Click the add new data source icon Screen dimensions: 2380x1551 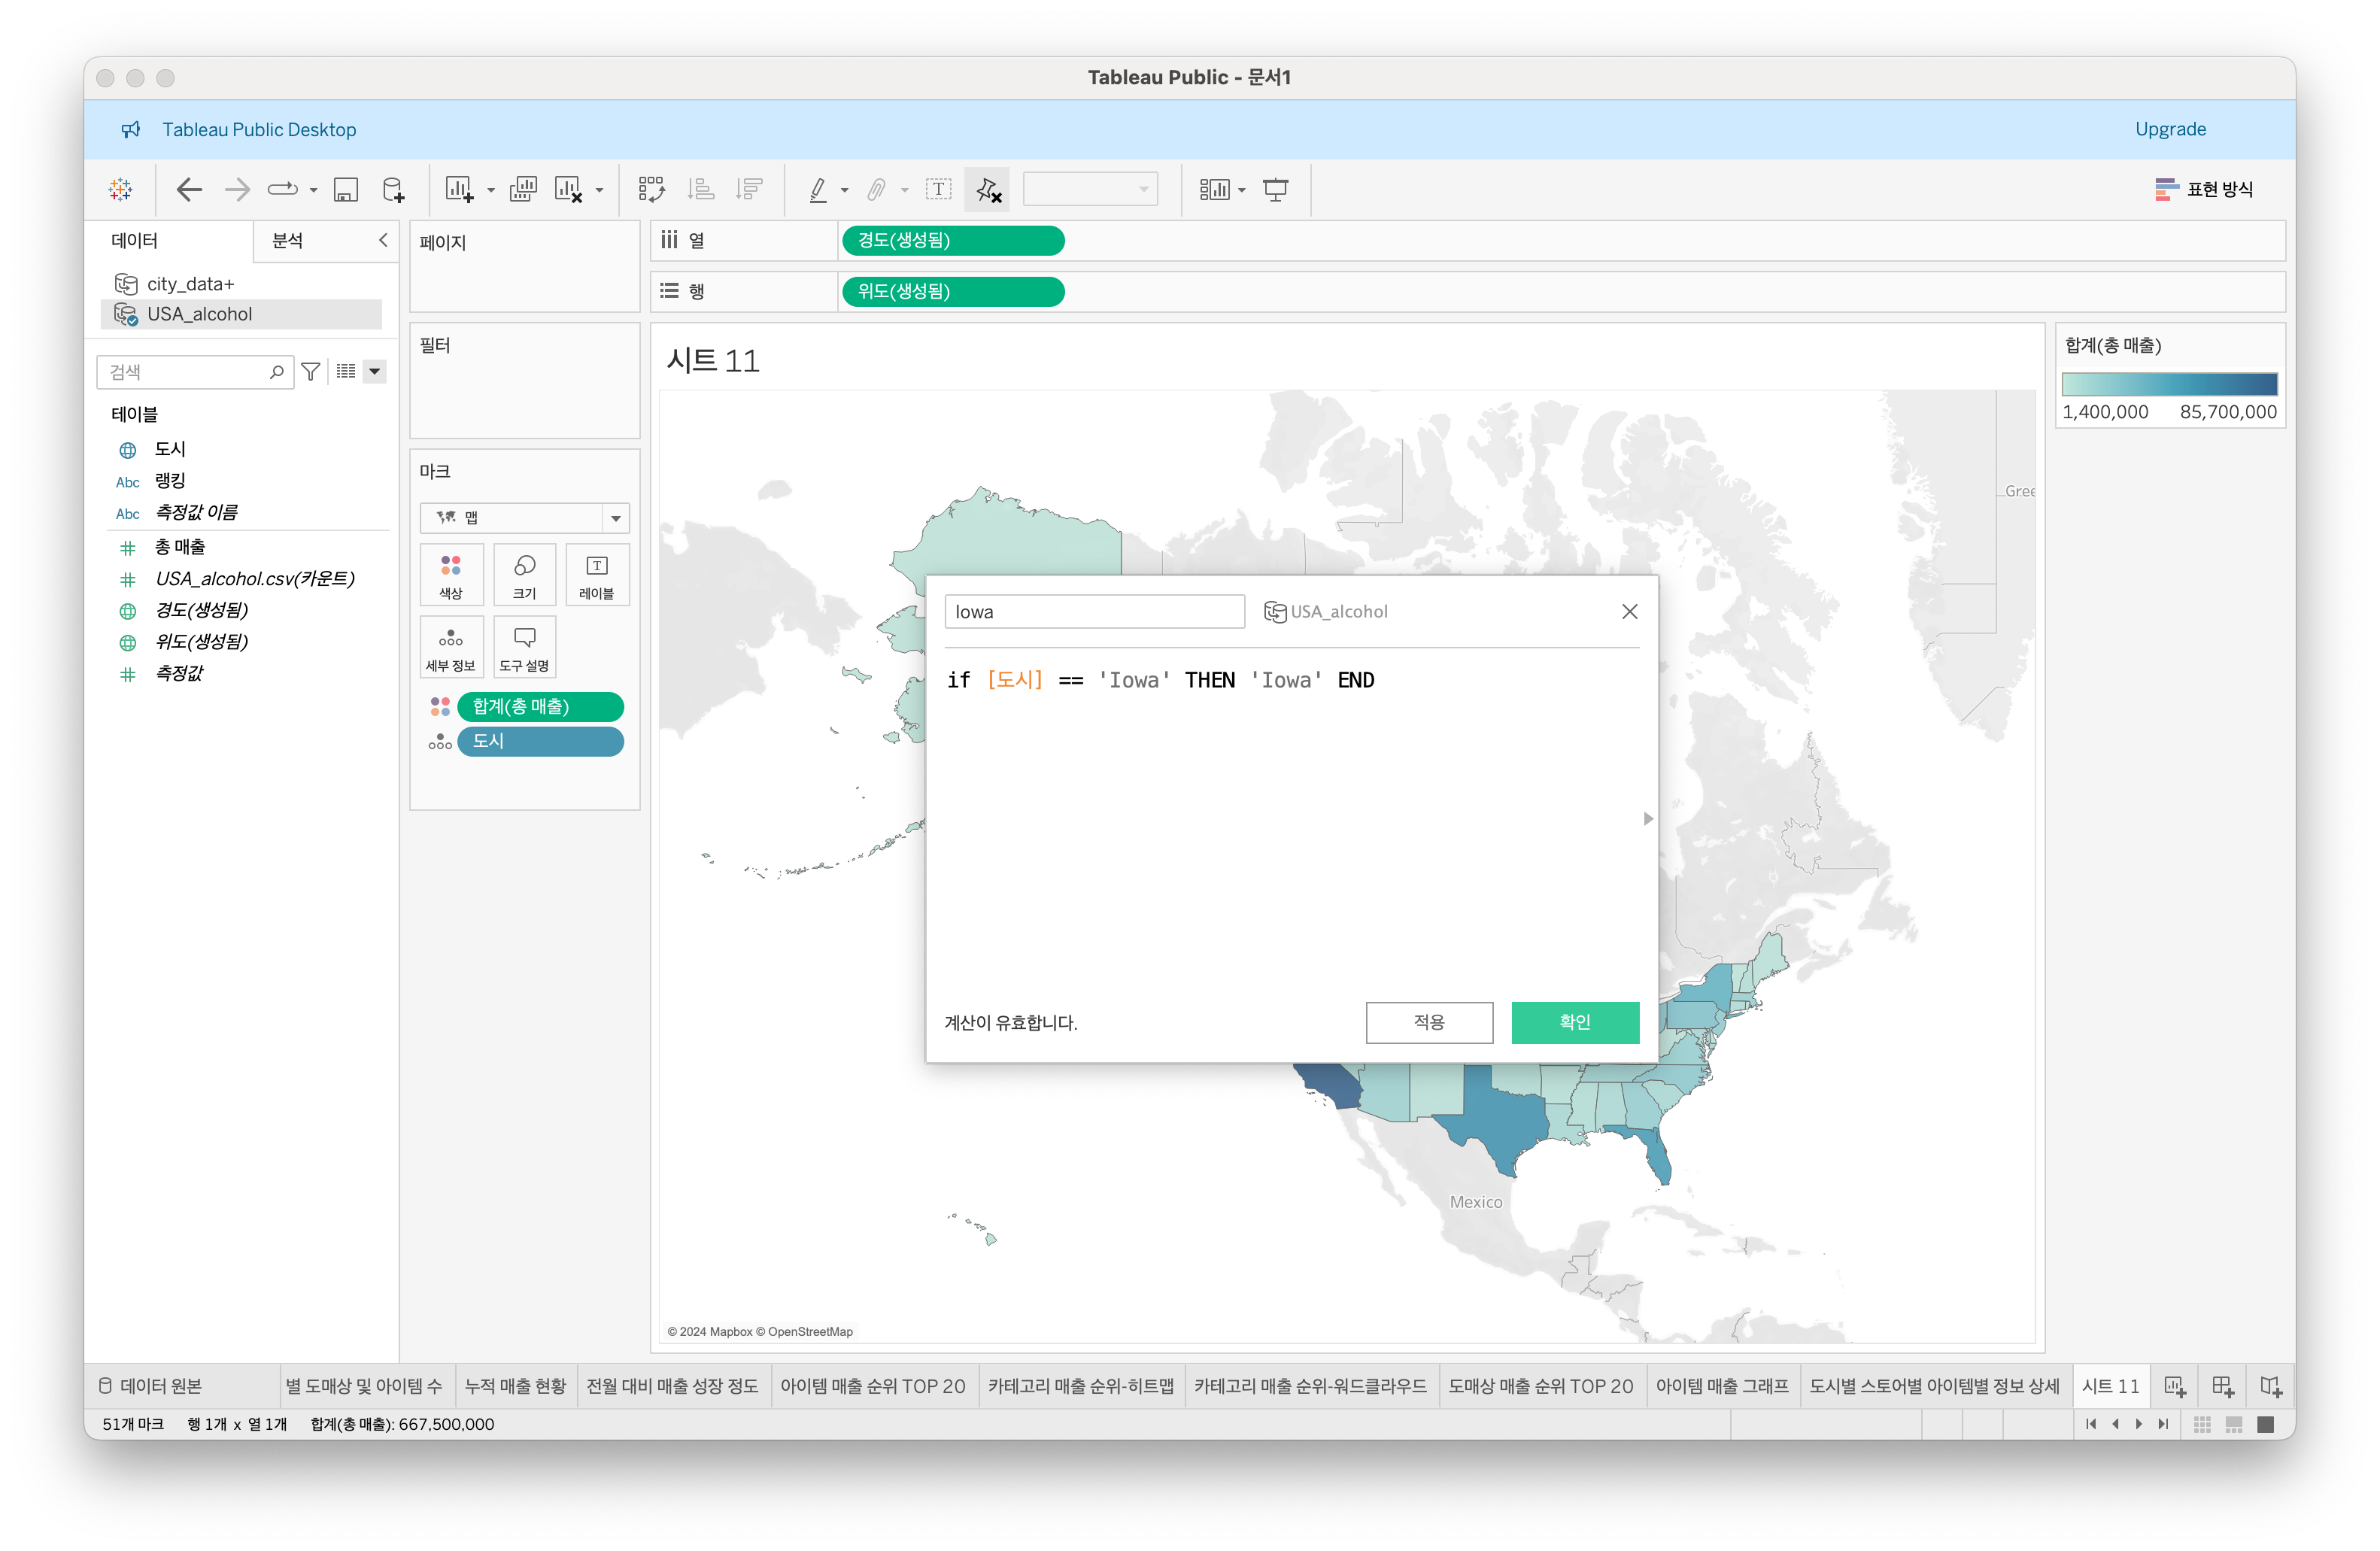pos(394,189)
